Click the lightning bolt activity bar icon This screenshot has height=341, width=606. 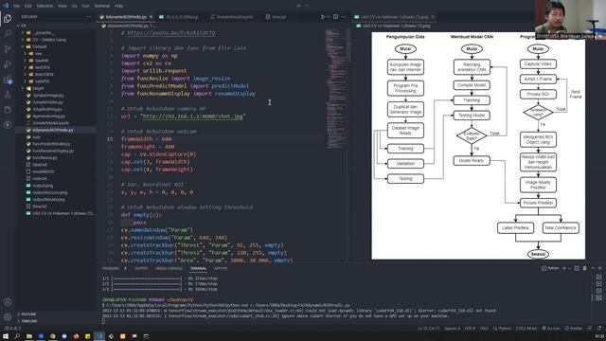tap(8, 125)
